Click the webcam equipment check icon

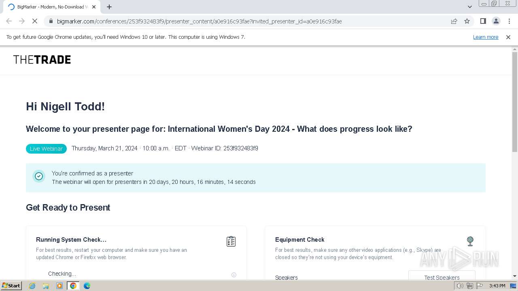coord(470,241)
